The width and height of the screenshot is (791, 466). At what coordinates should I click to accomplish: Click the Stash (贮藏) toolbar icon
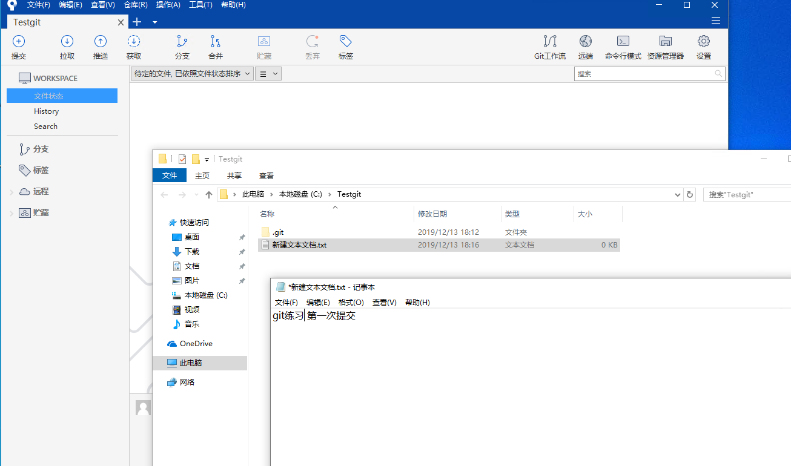tap(264, 42)
